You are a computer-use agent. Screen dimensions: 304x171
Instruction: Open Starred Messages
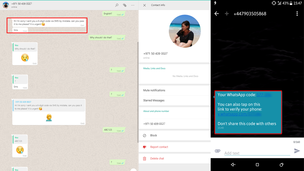point(175,100)
